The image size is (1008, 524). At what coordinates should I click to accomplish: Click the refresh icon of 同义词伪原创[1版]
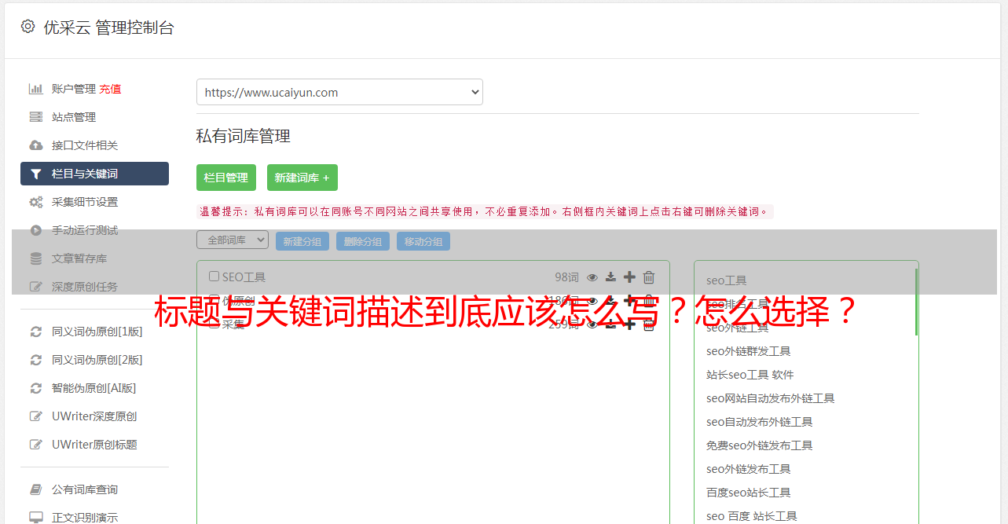(36, 332)
